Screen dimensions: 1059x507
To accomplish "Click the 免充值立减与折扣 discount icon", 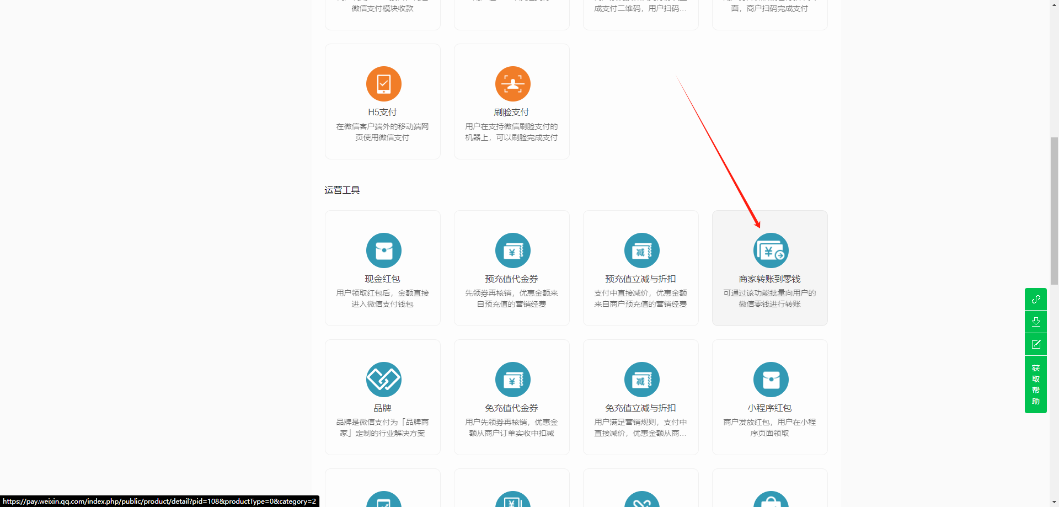I will [x=641, y=380].
